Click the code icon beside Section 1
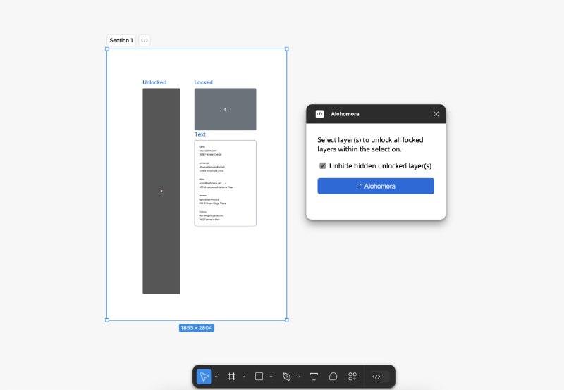This screenshot has width=564, height=390. point(145,41)
